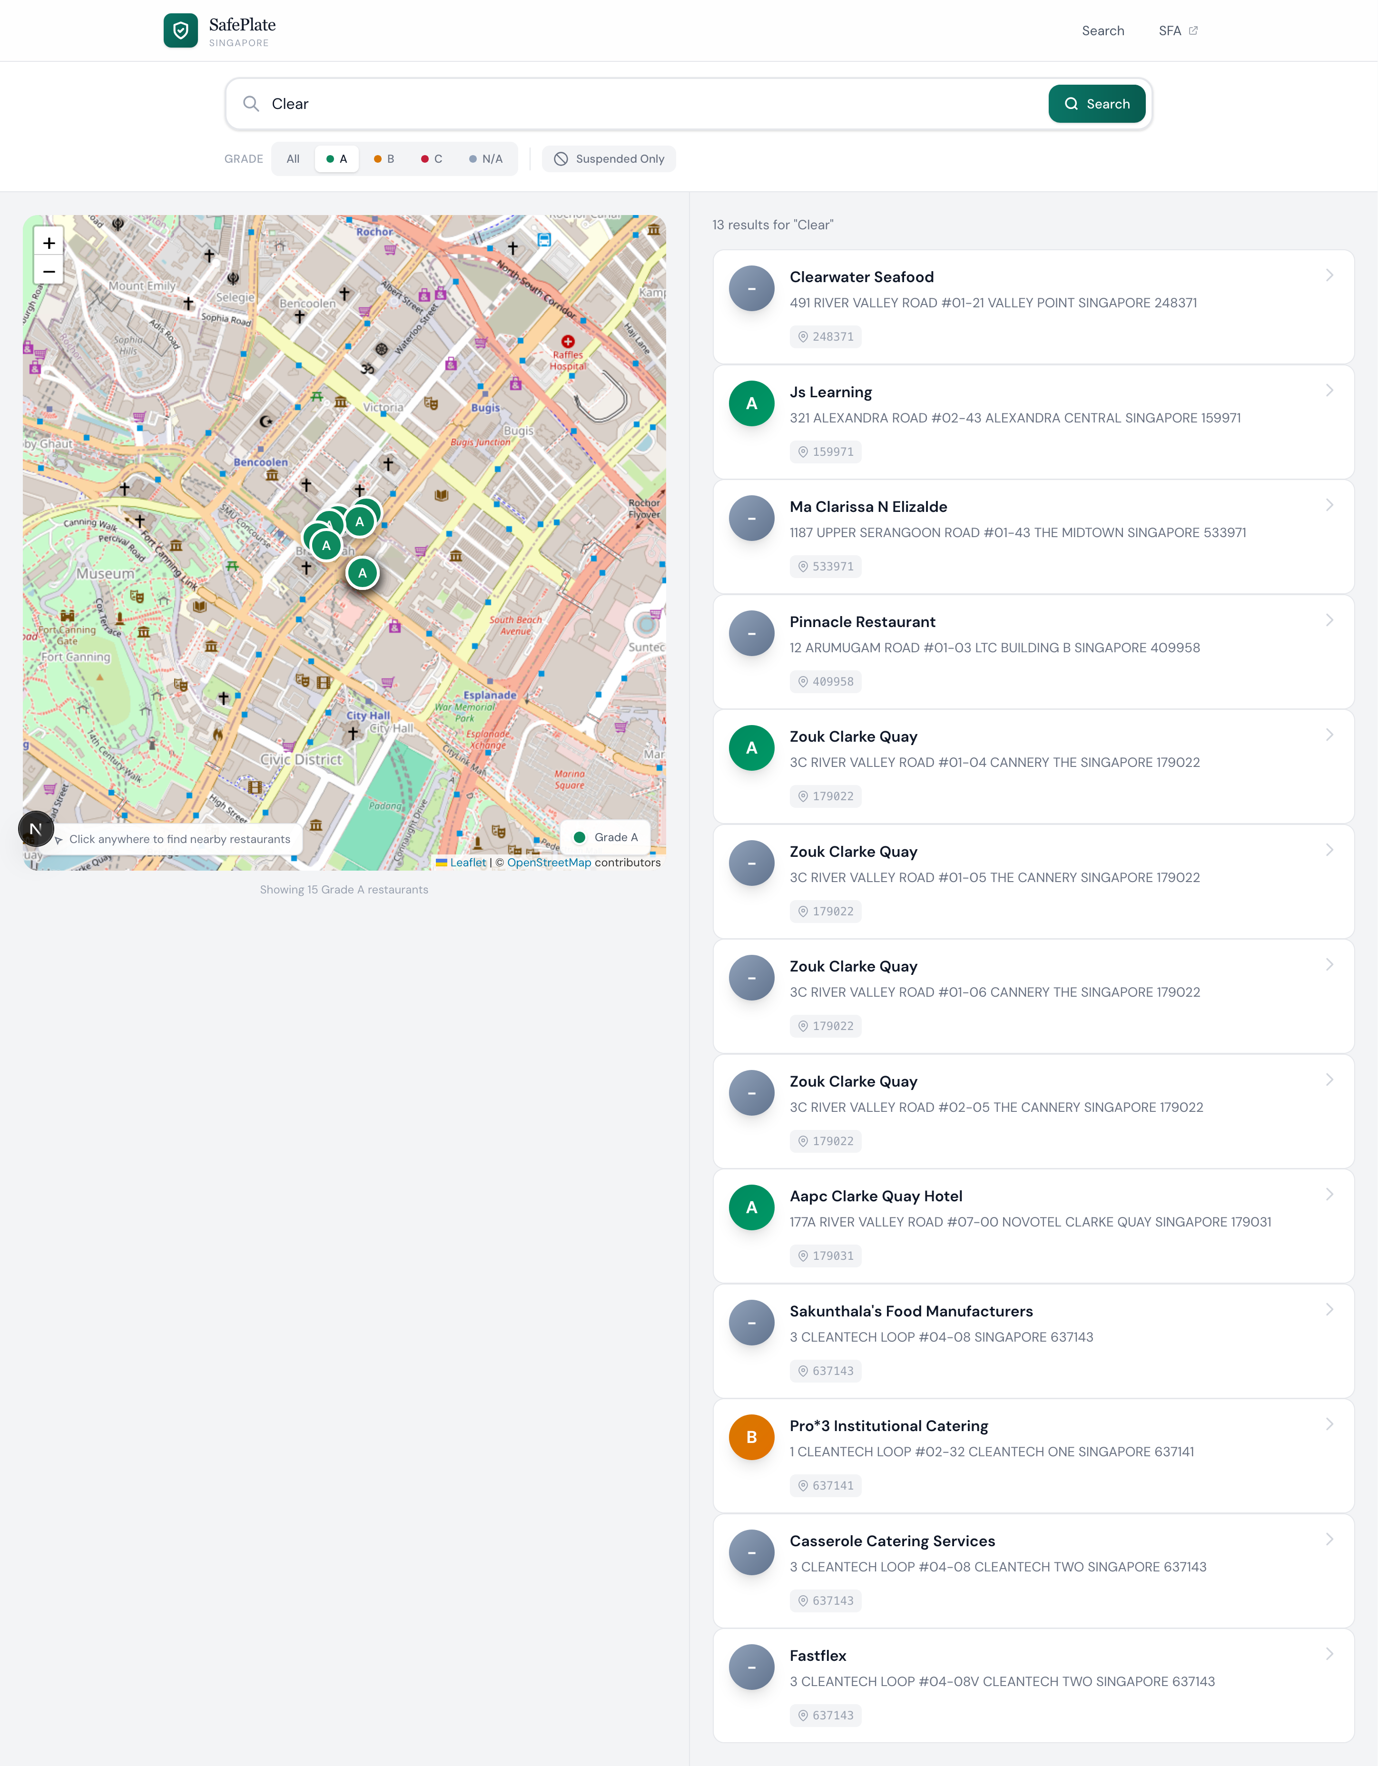The height and width of the screenshot is (1766, 1378).
Task: Click the orange B badge for Pro*3 Institutional Catering
Action: (x=751, y=1438)
